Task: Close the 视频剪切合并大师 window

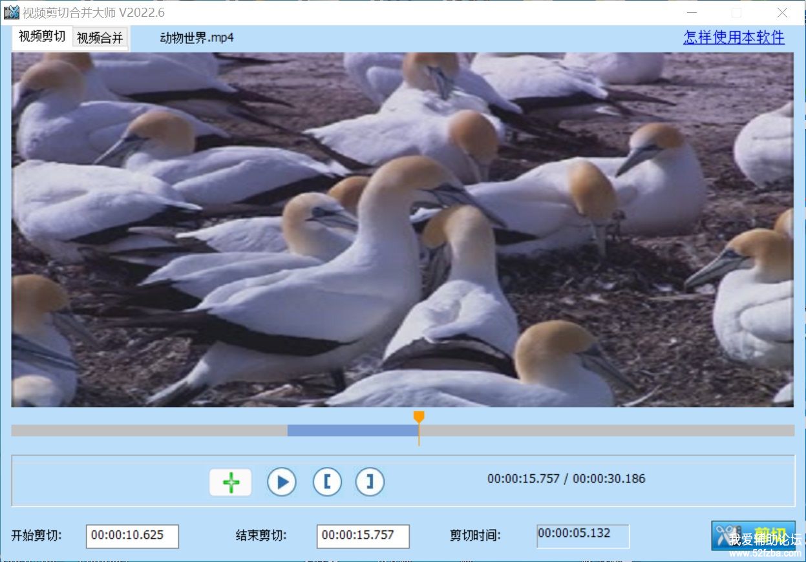Action: 783,12
